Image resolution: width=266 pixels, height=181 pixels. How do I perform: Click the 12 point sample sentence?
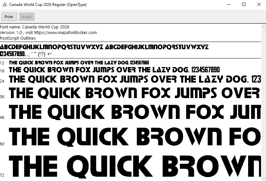click(79, 63)
